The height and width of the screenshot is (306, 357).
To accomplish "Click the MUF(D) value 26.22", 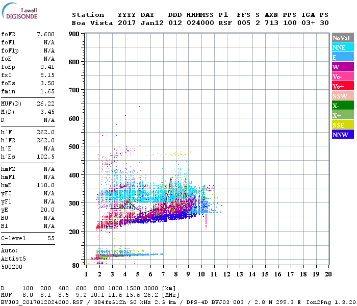I will coord(45,104).
